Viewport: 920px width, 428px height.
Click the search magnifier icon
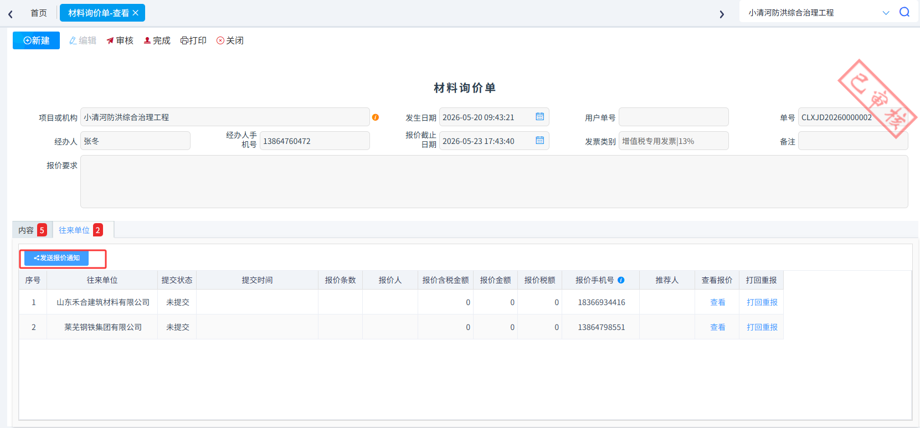[904, 12]
